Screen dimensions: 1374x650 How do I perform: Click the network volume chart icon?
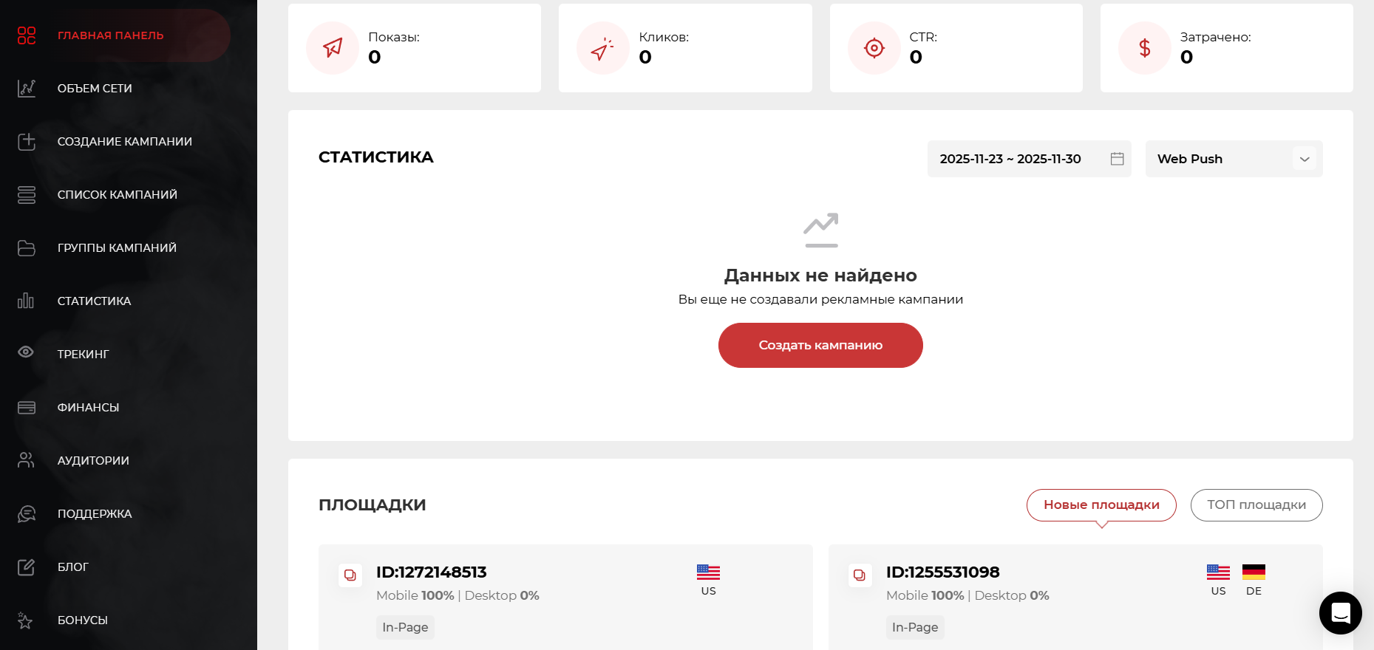tap(27, 89)
